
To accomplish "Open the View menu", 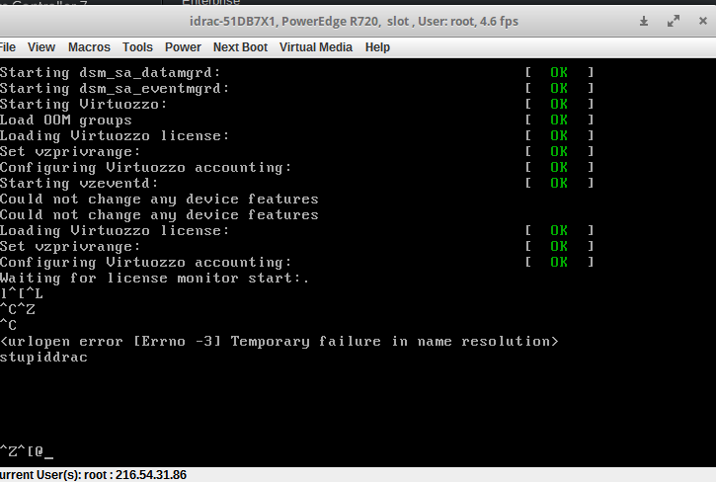I will 41,47.
